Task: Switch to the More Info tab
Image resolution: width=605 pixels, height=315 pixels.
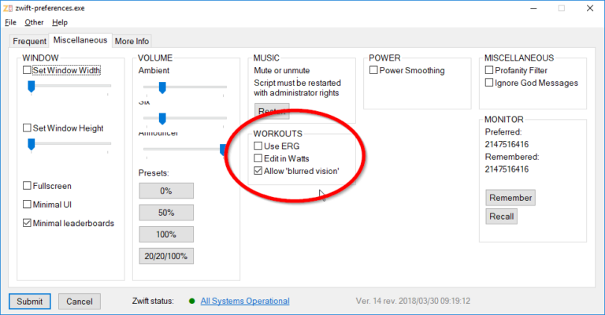Action: coord(132,41)
